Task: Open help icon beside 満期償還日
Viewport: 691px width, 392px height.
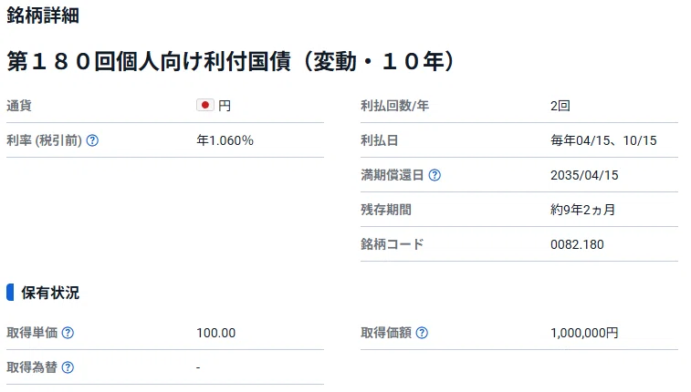Action: point(434,175)
